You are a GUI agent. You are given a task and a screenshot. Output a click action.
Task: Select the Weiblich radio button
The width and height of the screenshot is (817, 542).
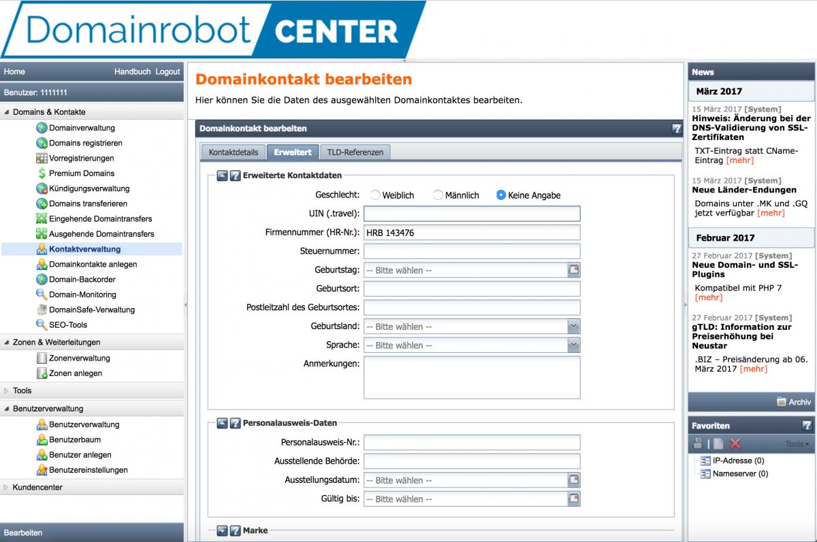(x=375, y=195)
